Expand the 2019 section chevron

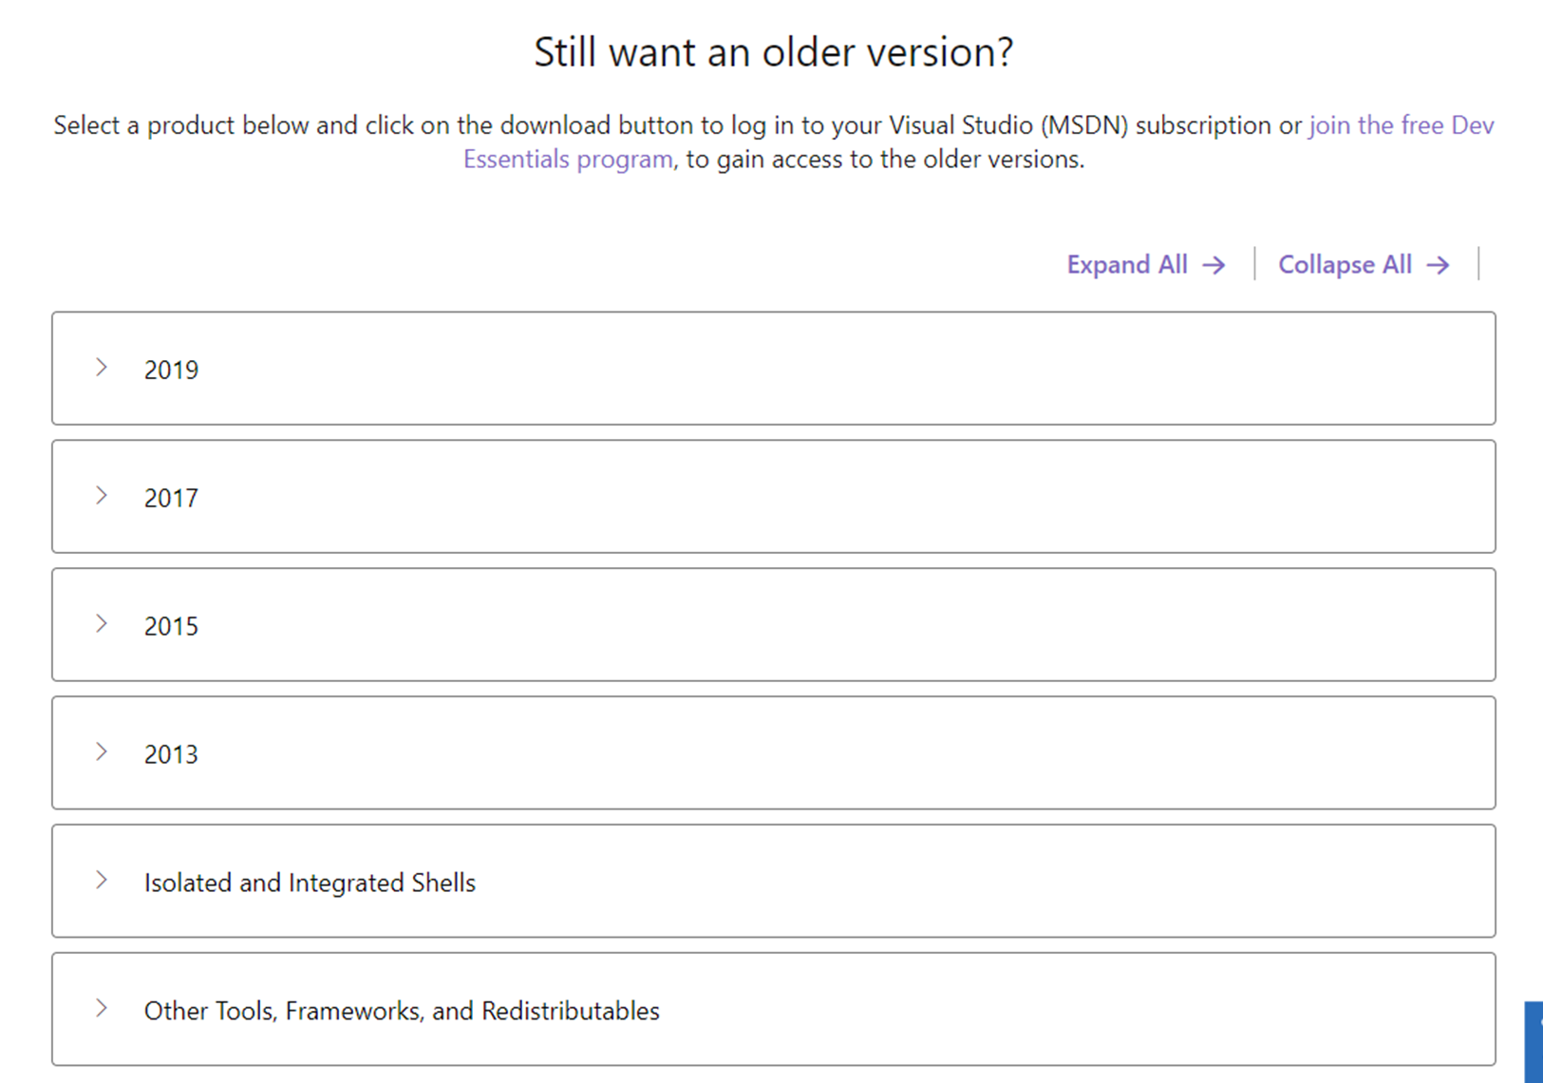(x=102, y=368)
